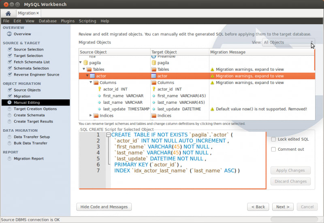Collapse the source Columns node

pyautogui.click(x=91, y=82)
